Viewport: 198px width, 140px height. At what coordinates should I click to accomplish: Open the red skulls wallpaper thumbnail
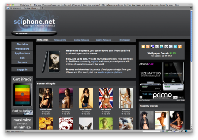[x=66, y=123]
